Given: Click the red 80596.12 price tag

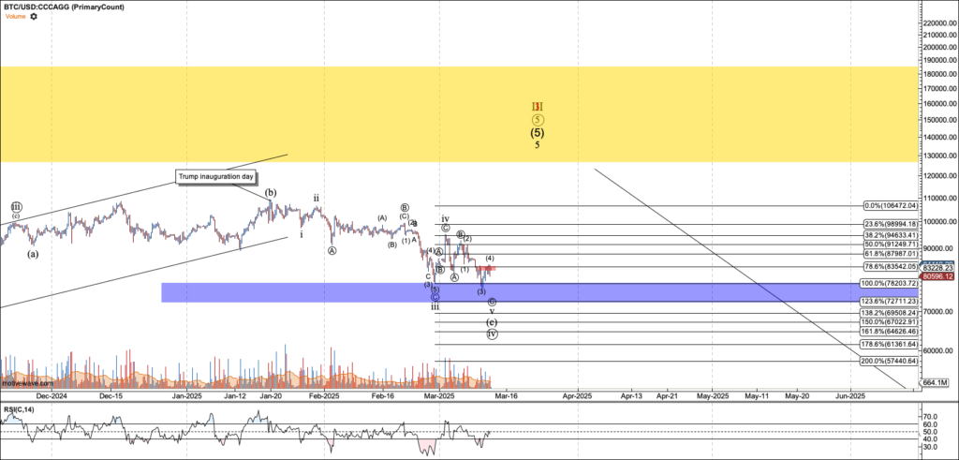Looking at the screenshot, I should 938,275.
